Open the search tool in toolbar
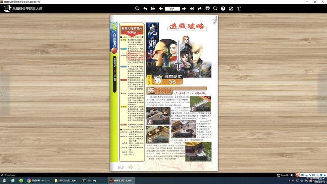The height and width of the screenshot is (184, 327). pyautogui.click(x=215, y=8)
